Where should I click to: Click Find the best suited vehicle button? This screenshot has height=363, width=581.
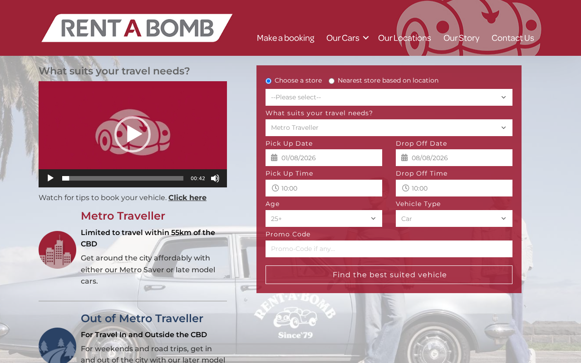coord(389,275)
